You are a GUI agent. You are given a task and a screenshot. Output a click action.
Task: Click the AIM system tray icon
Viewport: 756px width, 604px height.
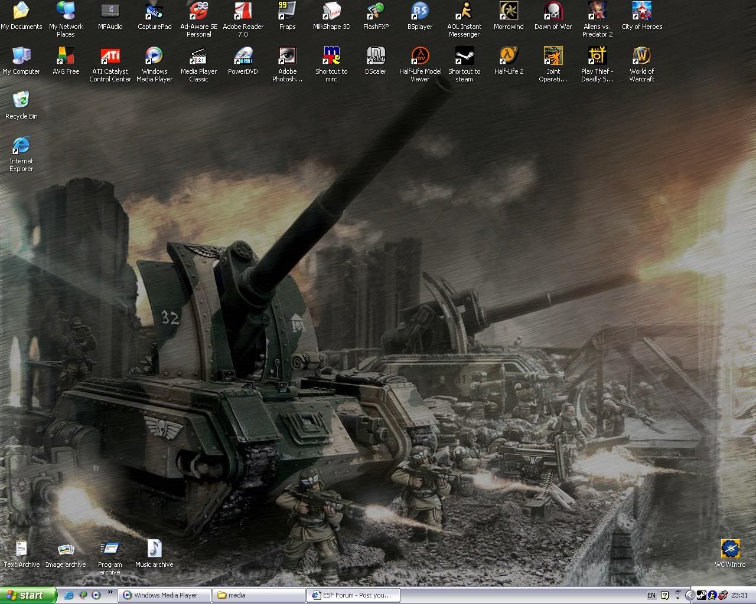pos(712,595)
